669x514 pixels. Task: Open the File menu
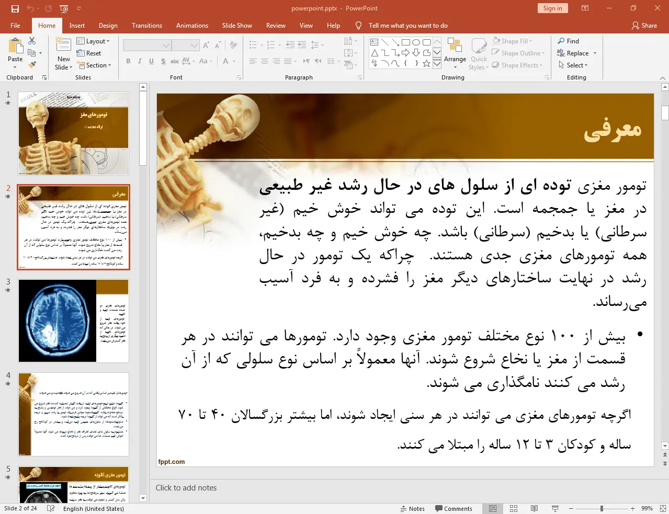tap(15, 26)
